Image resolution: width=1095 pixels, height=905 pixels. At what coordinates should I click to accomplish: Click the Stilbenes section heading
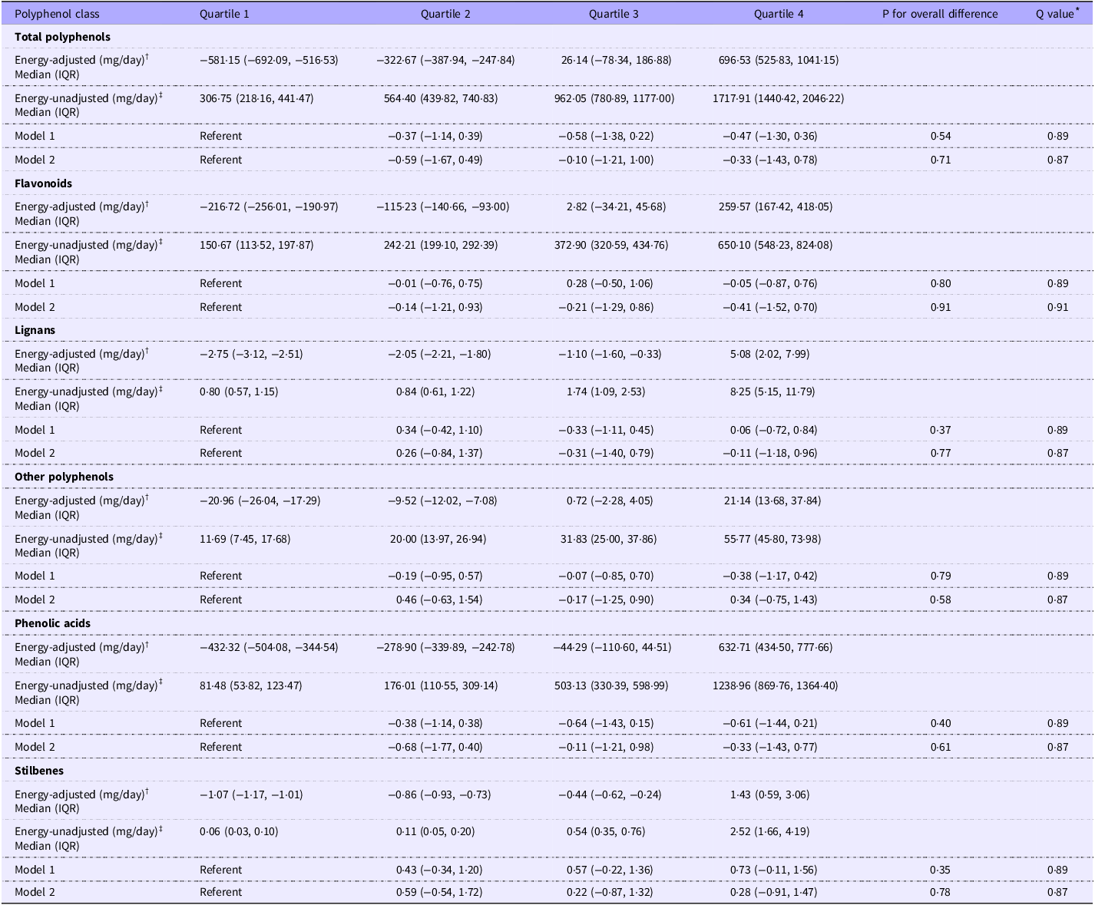[x=39, y=771]
